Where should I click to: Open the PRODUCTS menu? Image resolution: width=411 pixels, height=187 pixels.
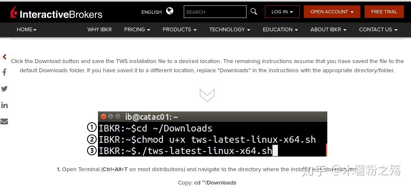point(180,30)
